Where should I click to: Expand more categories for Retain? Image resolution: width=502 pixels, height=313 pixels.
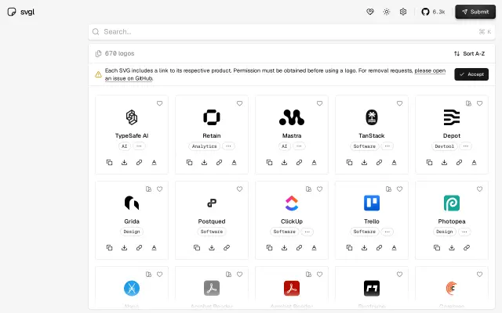click(x=228, y=146)
